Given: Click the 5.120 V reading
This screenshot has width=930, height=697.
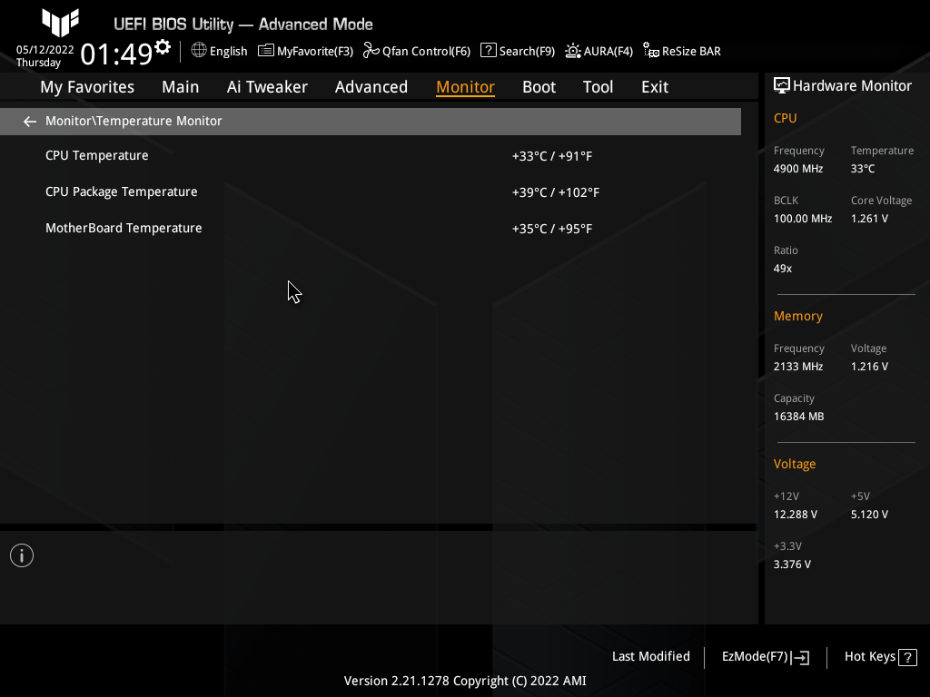Looking at the screenshot, I should click(869, 515).
